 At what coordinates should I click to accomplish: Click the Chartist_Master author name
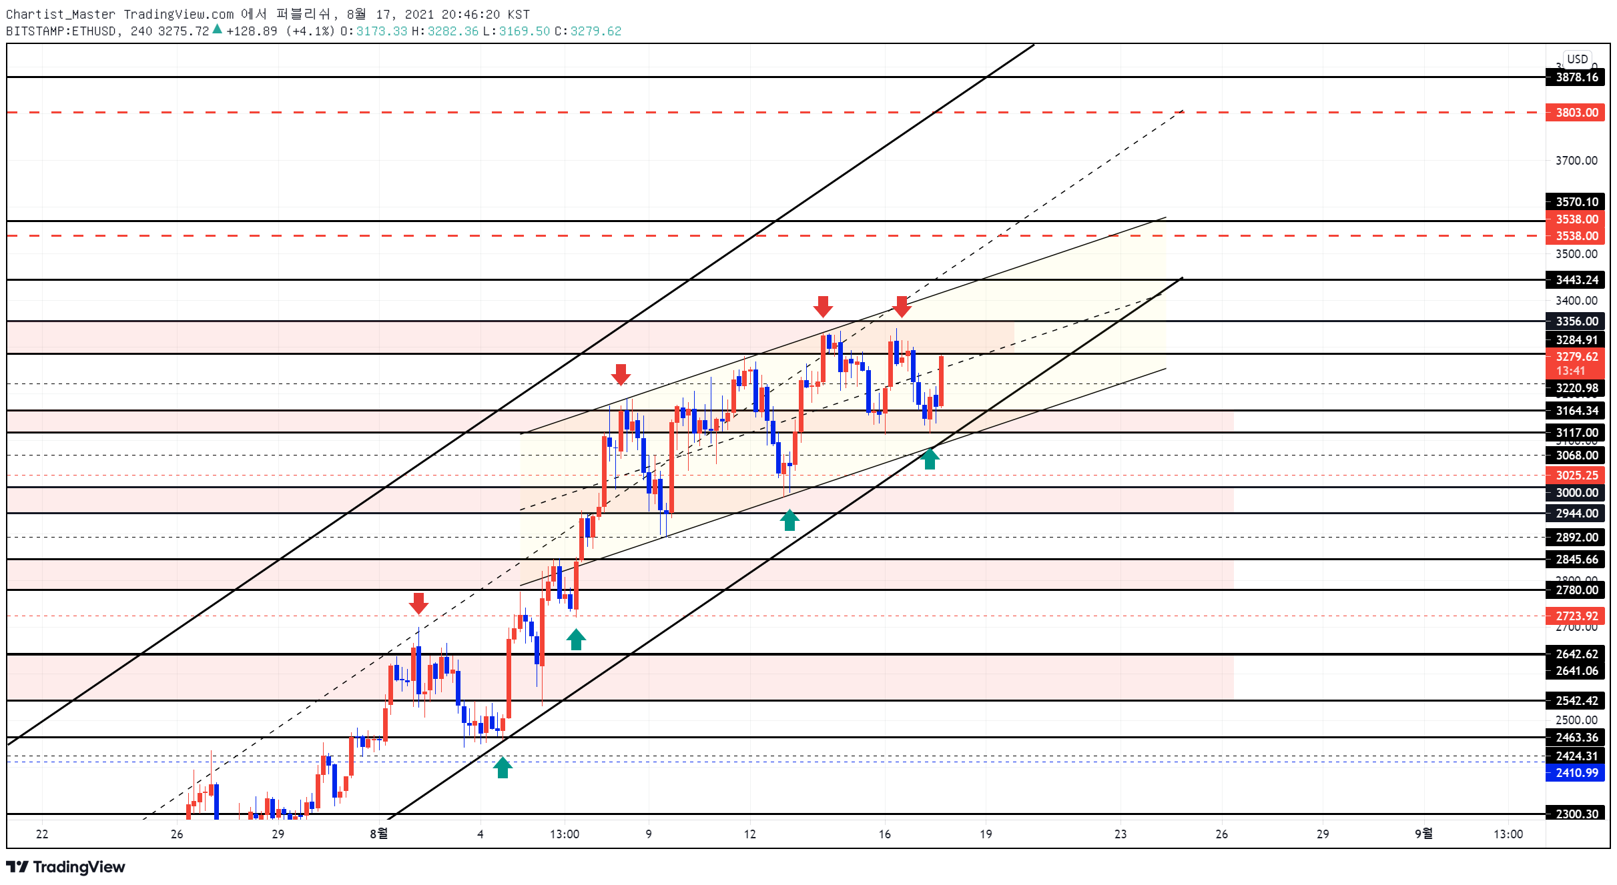coord(61,14)
